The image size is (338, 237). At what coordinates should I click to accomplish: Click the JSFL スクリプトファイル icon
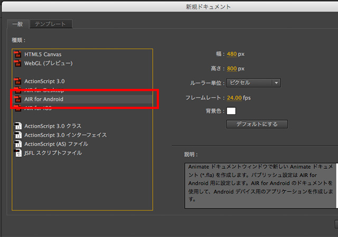pos(18,153)
